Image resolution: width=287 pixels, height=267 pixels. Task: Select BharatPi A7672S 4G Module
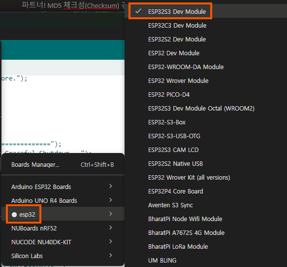tap(206, 233)
